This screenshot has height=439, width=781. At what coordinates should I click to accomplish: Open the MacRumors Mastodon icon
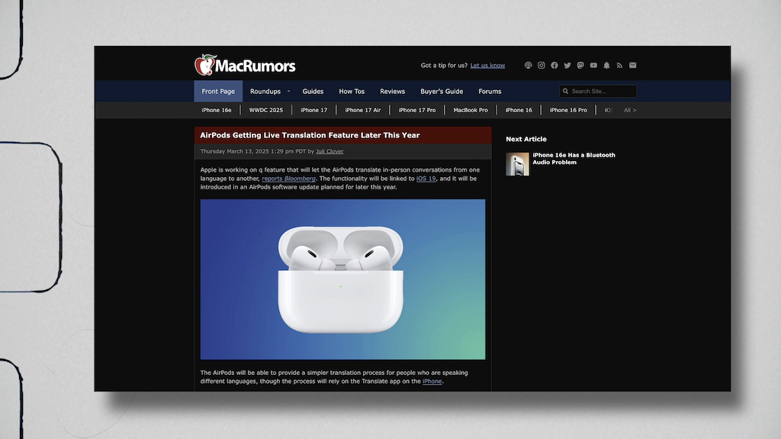coord(580,66)
